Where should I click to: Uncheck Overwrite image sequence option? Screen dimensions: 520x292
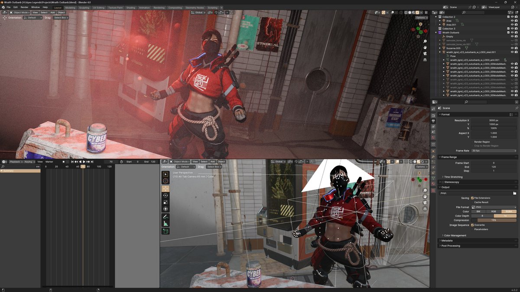click(x=472, y=225)
